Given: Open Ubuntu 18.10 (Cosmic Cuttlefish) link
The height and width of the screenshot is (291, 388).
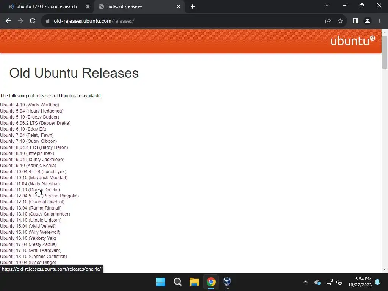Looking at the screenshot, I should [34, 257].
